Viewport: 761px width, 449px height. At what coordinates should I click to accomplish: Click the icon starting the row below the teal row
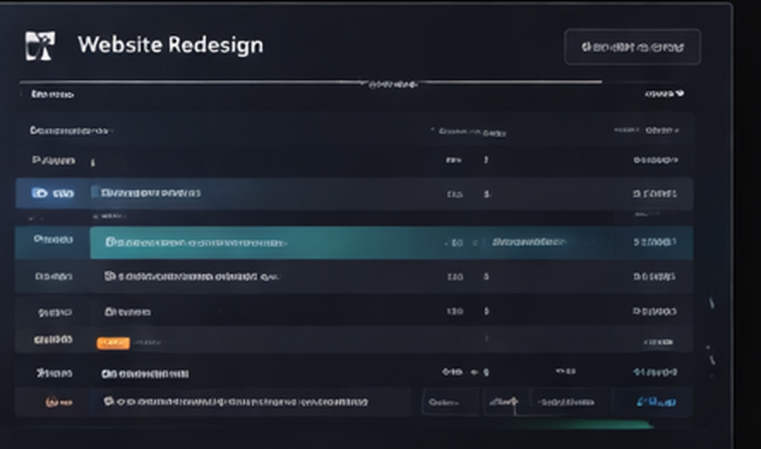point(110,277)
